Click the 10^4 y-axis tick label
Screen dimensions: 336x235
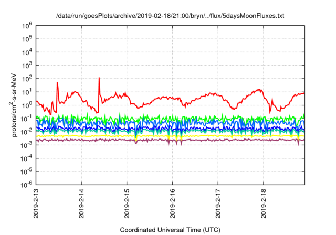[27, 52]
